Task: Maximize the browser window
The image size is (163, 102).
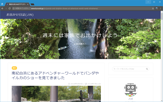Action: point(154,2)
